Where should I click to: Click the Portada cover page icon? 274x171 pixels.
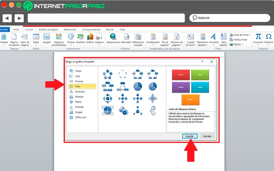point(3,37)
